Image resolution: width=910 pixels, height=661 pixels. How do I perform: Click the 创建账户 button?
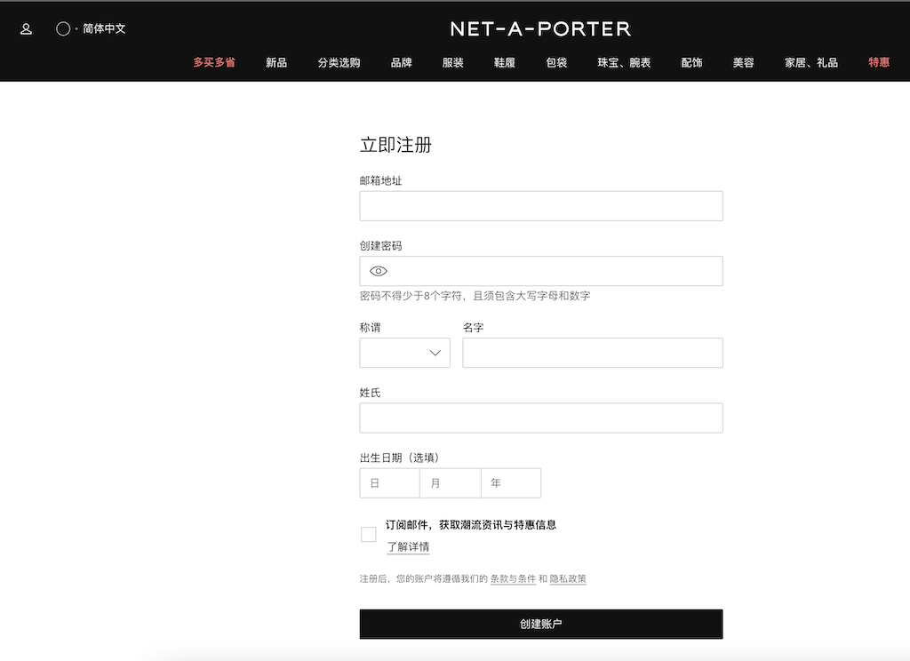click(x=541, y=625)
